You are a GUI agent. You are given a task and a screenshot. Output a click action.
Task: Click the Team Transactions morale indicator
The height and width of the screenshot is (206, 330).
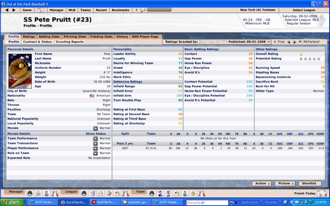pyautogui.click(x=95, y=144)
